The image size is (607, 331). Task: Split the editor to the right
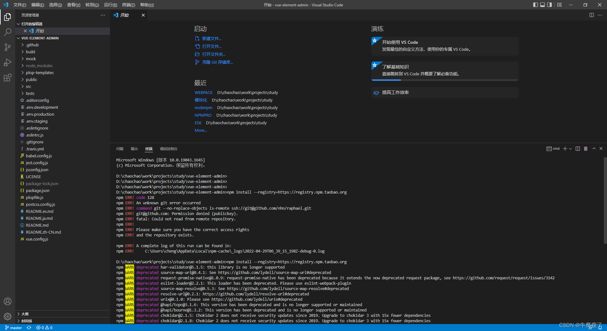tap(592, 15)
